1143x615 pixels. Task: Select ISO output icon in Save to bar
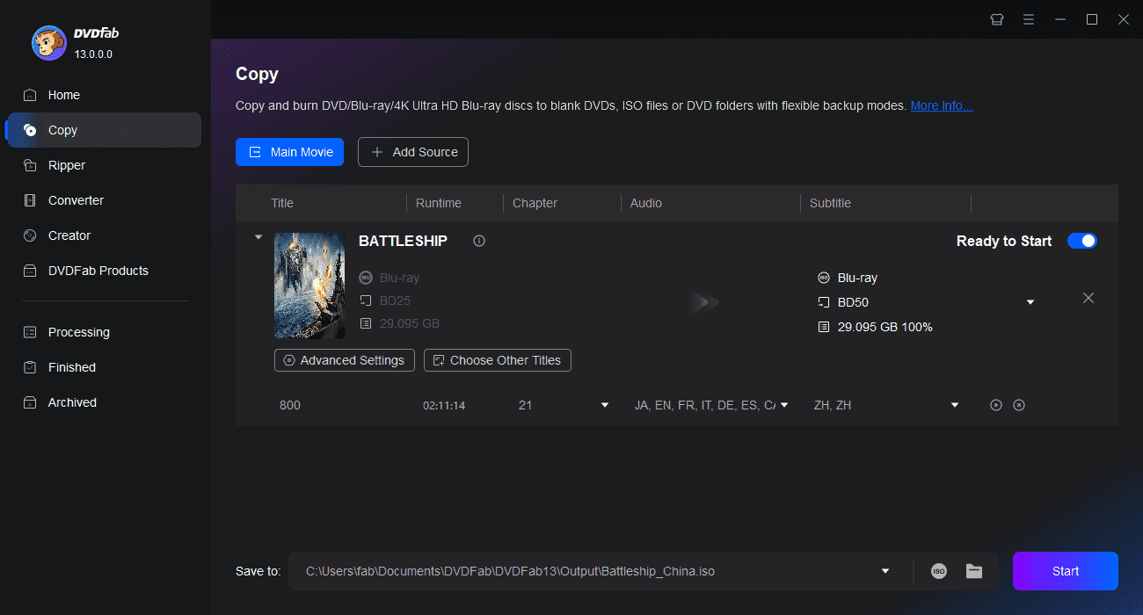(x=939, y=571)
